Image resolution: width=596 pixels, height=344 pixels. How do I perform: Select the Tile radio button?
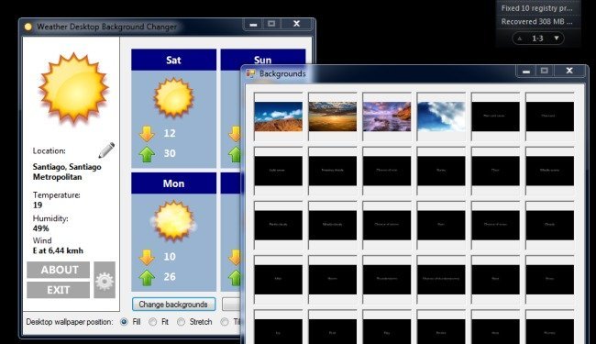click(x=225, y=322)
